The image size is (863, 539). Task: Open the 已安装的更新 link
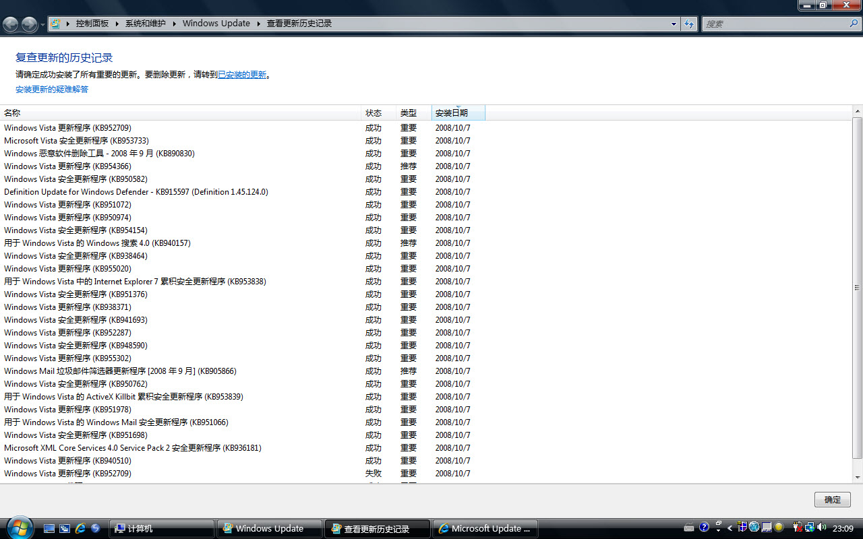(242, 75)
